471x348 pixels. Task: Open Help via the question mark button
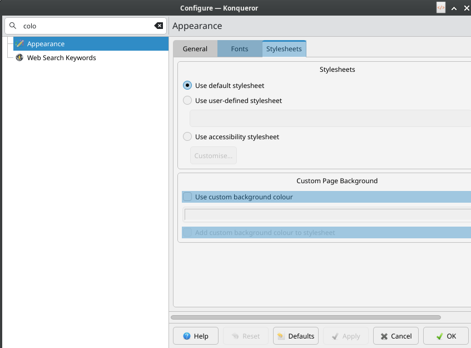pyautogui.click(x=195, y=336)
